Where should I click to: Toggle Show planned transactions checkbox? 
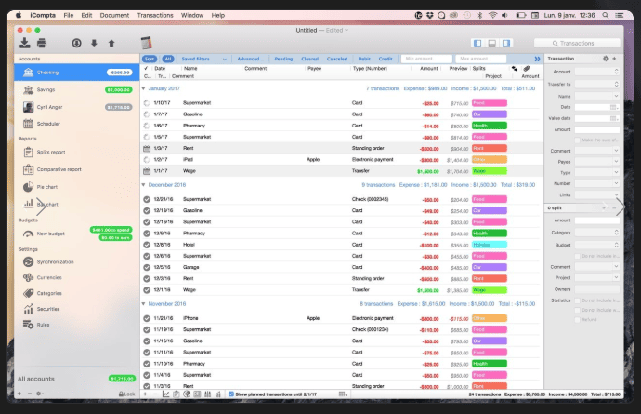tap(231, 394)
